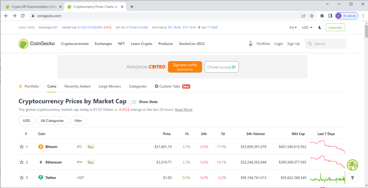Click the scroll-to-top arrow button
Screen dimensions: 368x188
(x=352, y=178)
